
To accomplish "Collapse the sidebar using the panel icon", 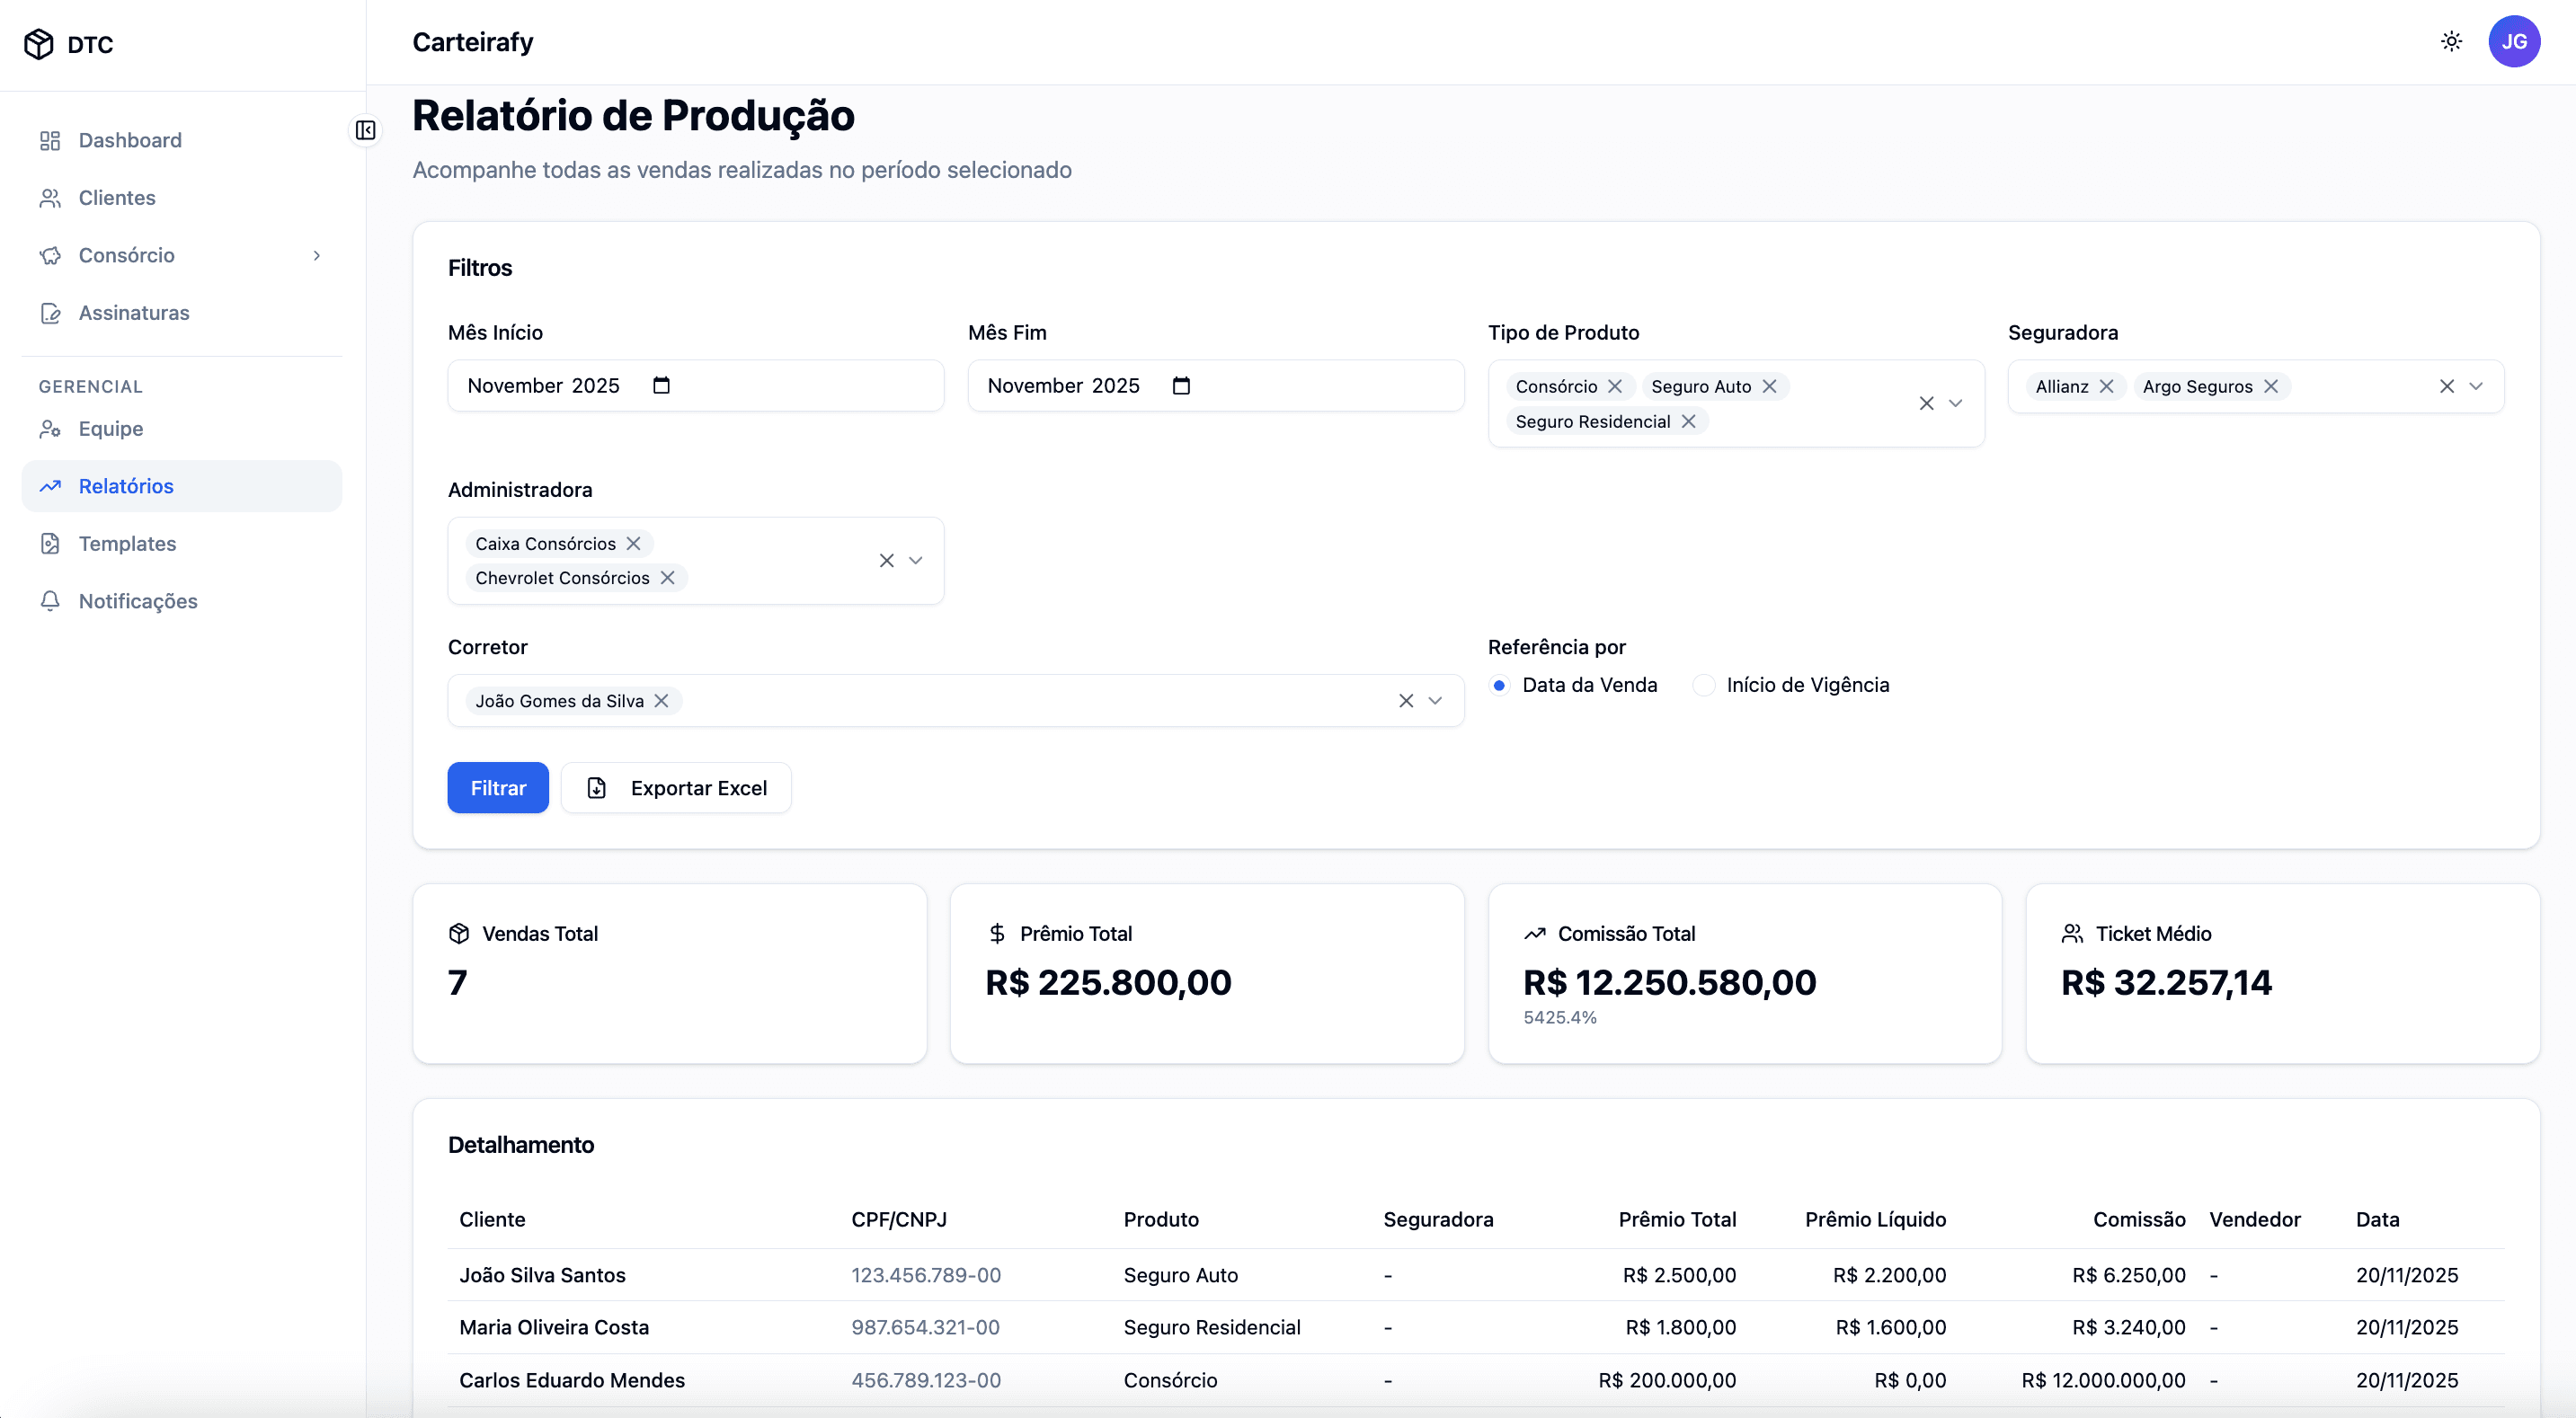I will pyautogui.click(x=365, y=130).
